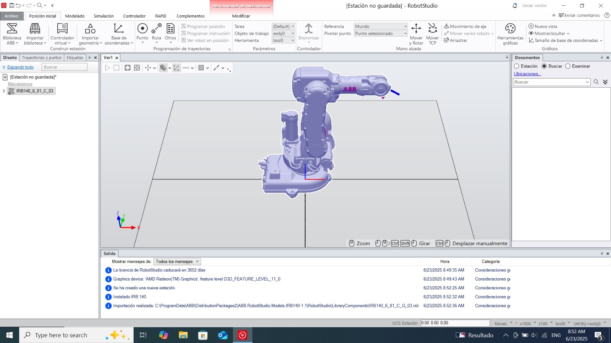Open the Ruta path tool
Image resolution: width=611 pixels, height=343 pixels.
click(x=157, y=33)
